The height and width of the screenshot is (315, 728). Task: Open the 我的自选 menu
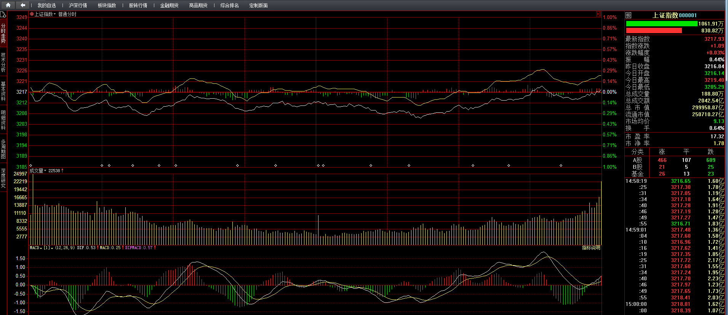point(46,5)
